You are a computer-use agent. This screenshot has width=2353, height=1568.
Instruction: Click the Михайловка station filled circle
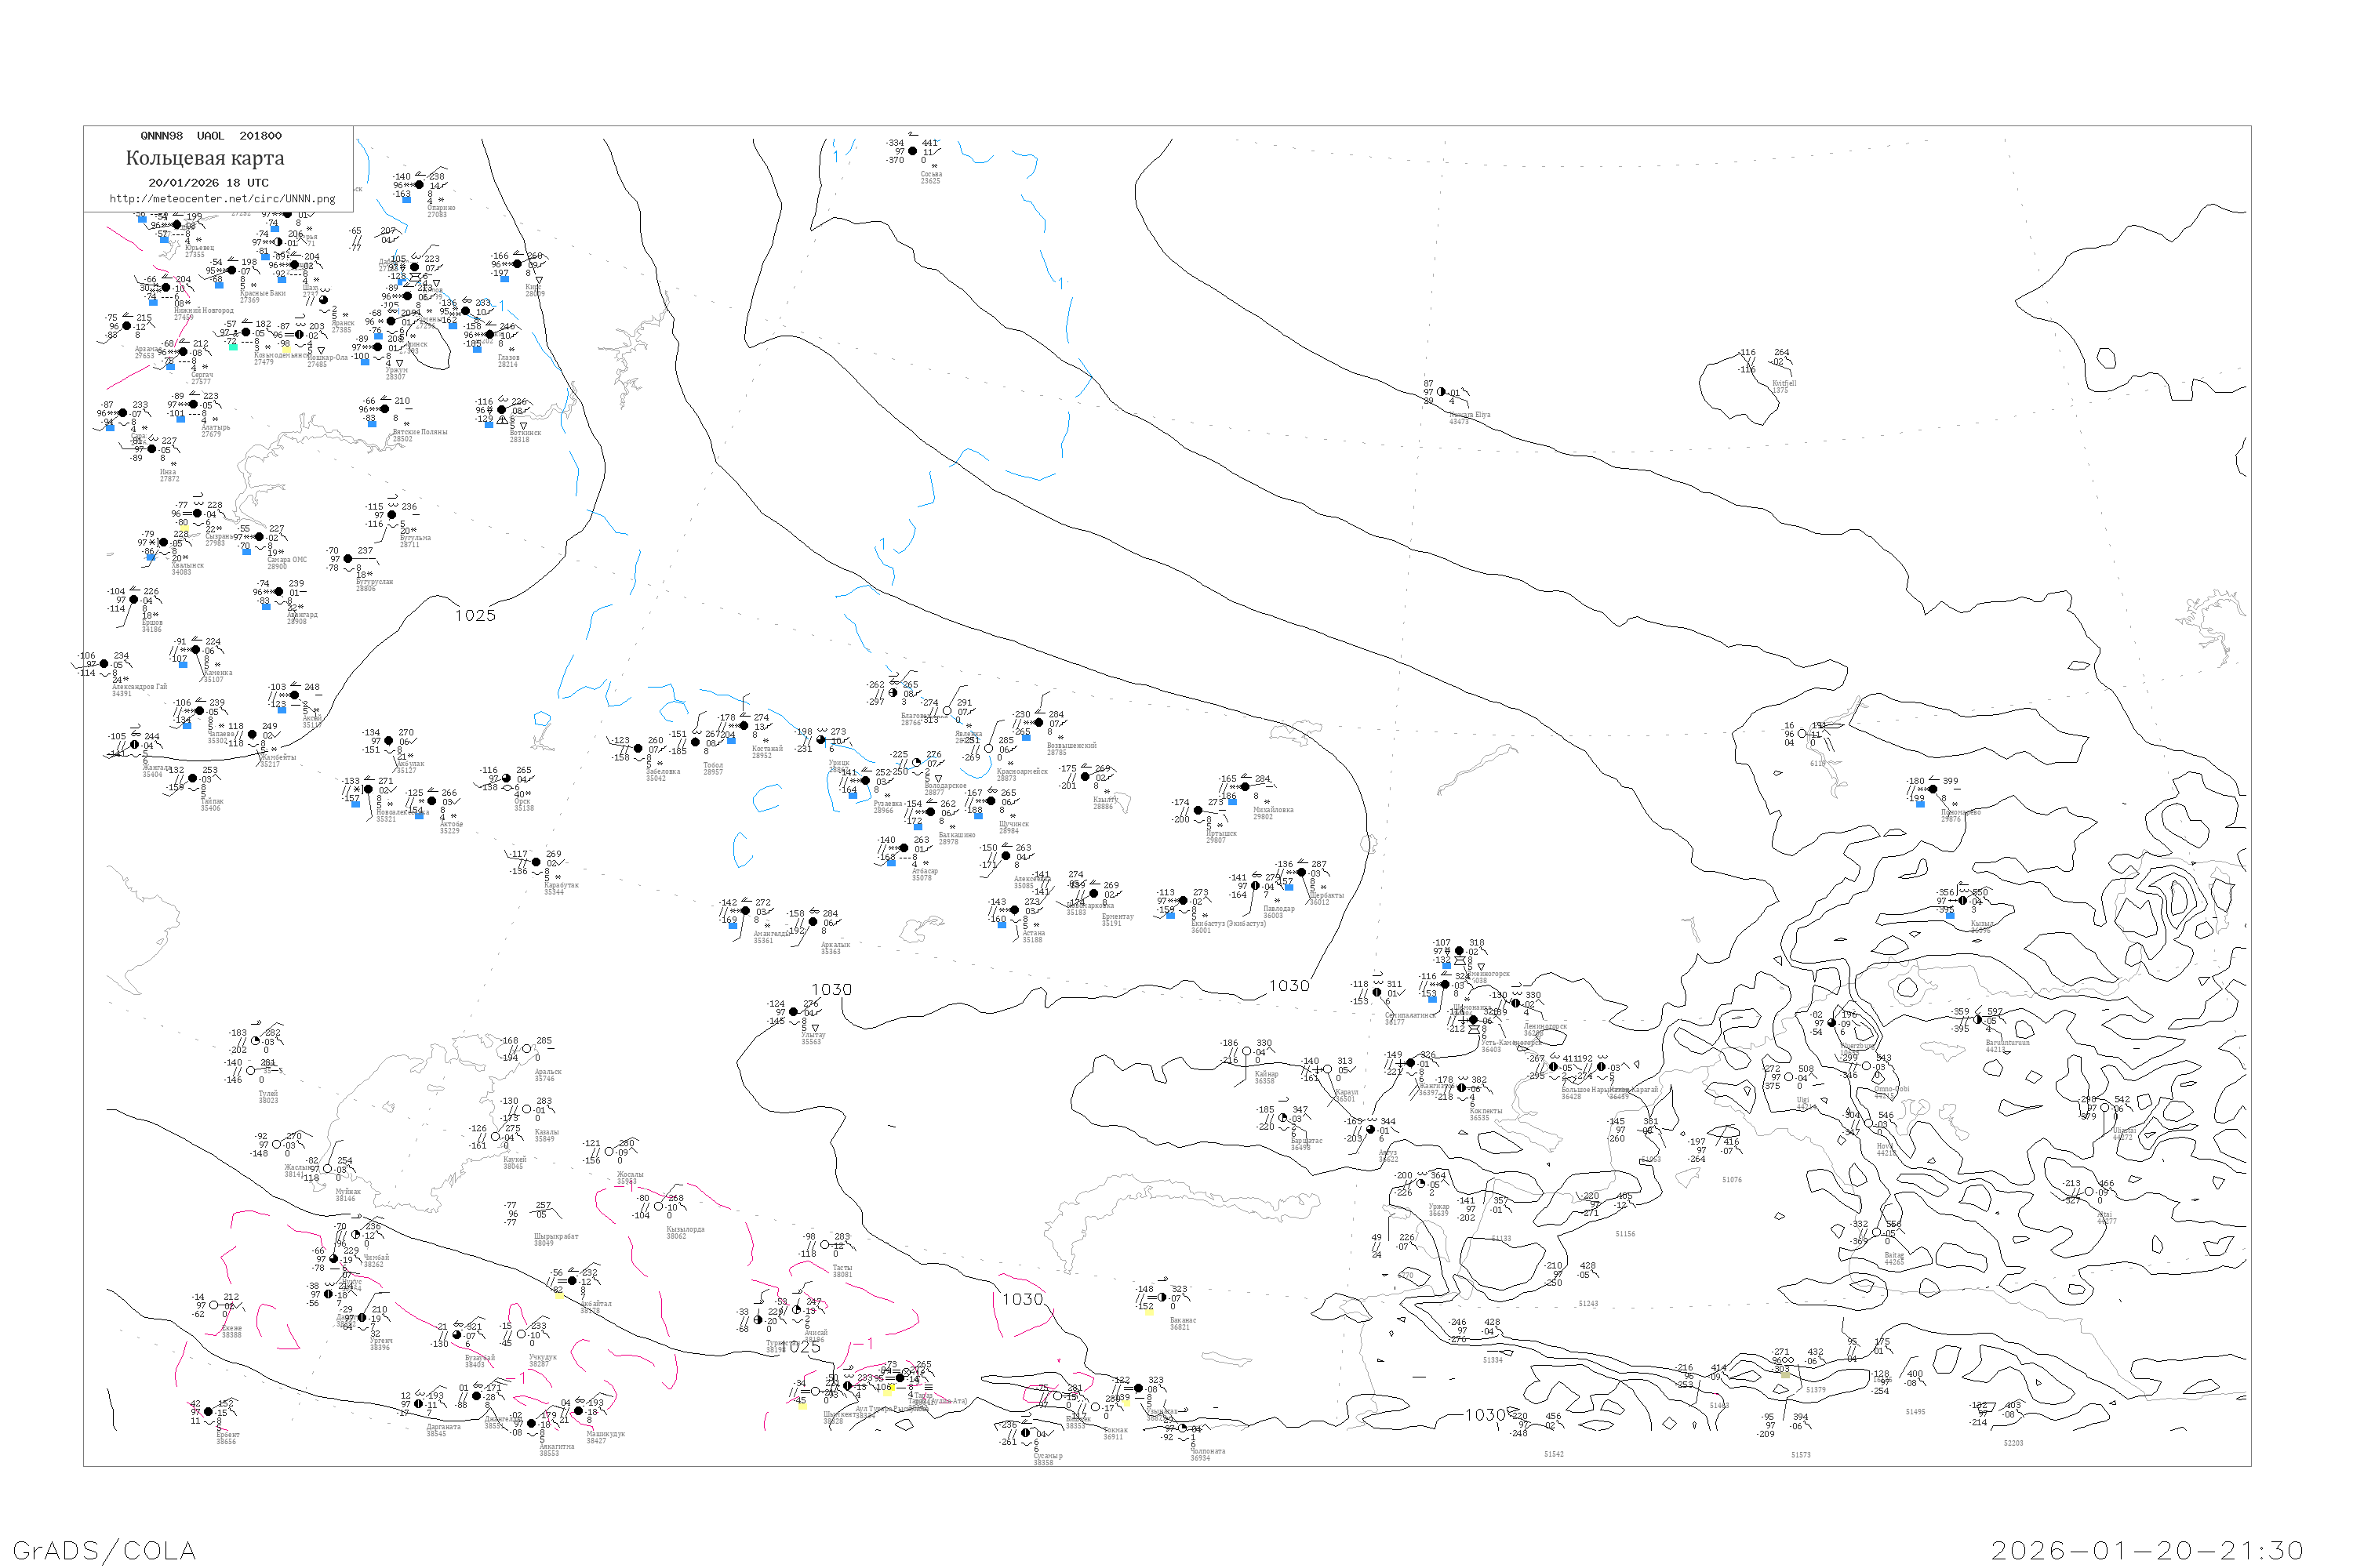1246,787
